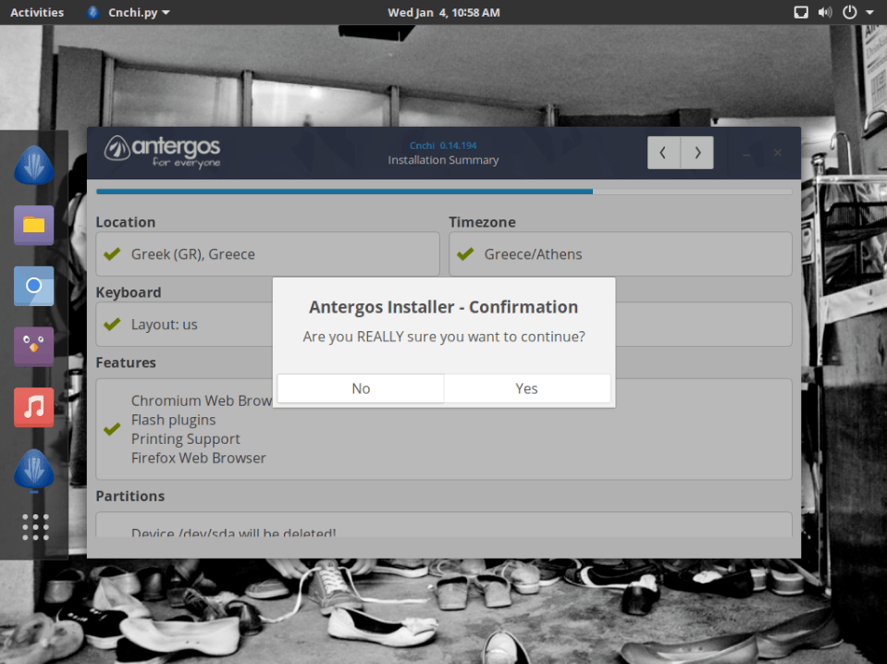This screenshot has width=887, height=664.
Task: Open the Files manager from the dock
Action: [34, 225]
